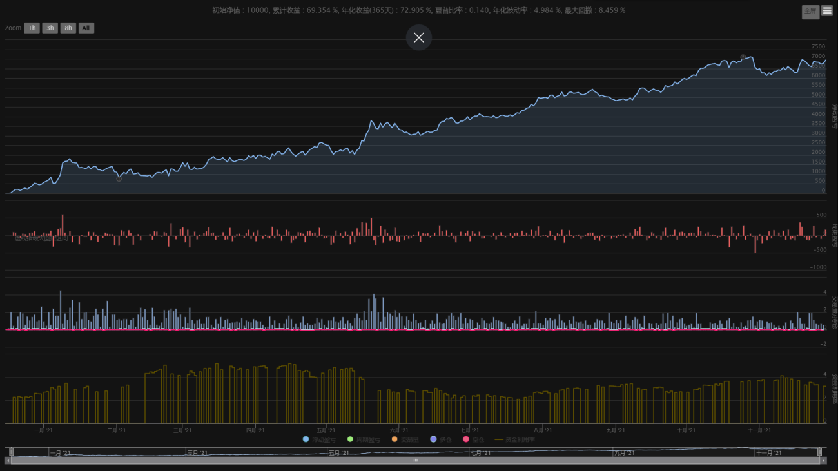Viewport: 838px width, 471px height.
Task: Click the scrollbar right arrow
Action: click(x=823, y=460)
